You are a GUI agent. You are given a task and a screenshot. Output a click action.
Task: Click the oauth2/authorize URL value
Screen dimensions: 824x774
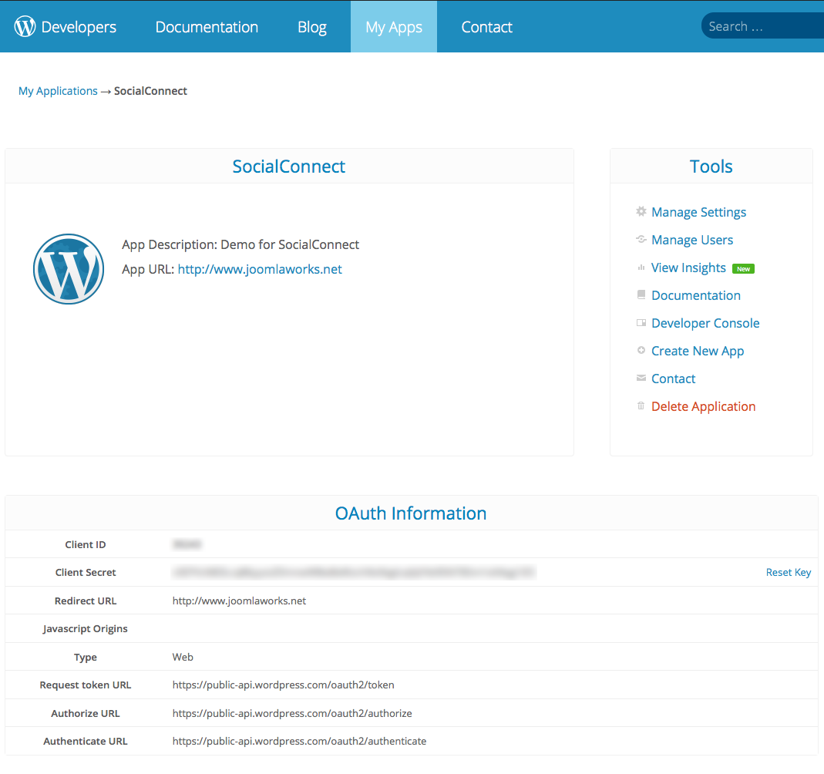[x=292, y=713]
